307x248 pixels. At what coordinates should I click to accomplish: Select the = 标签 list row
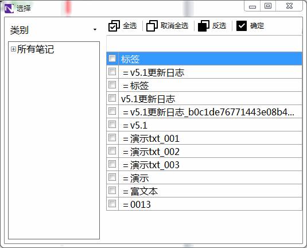(210, 85)
